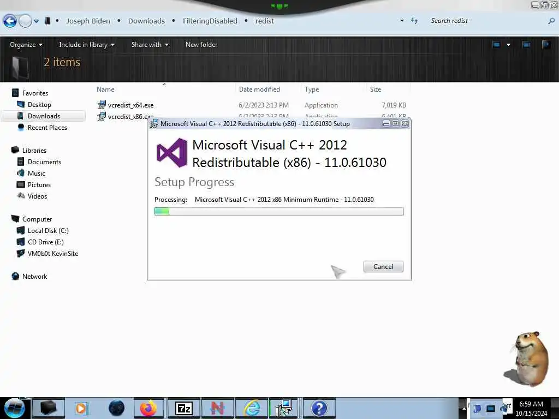Open CD Drive (E:)
The image size is (559, 419).
[46, 242]
